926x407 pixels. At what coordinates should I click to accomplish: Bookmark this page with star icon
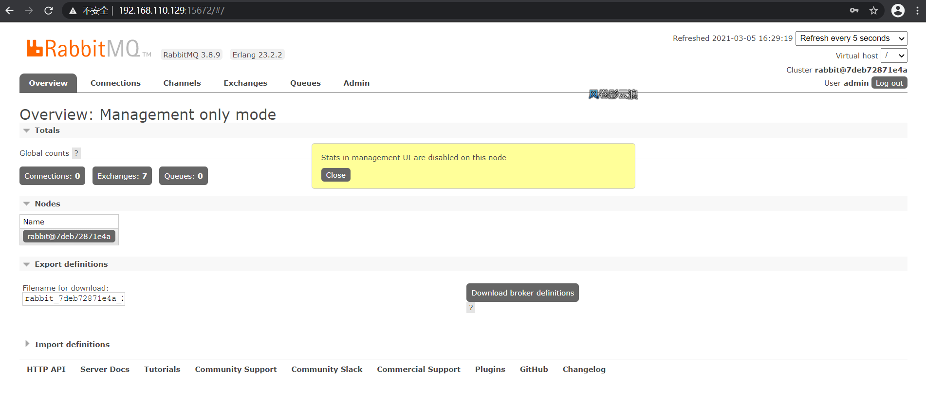click(x=874, y=10)
